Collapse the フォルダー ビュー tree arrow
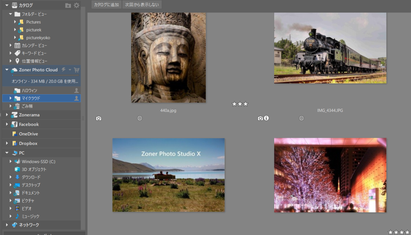This screenshot has height=235, width=411. (10, 14)
